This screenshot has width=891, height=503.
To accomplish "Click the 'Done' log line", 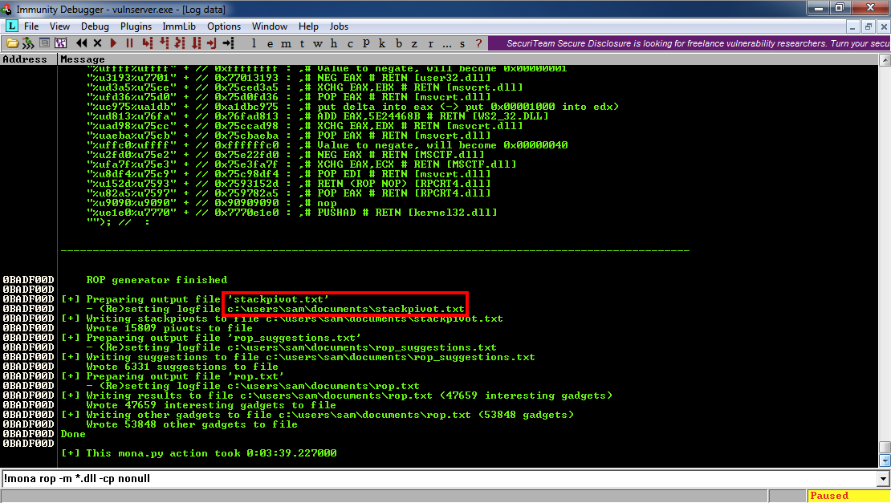I will click(x=73, y=434).
